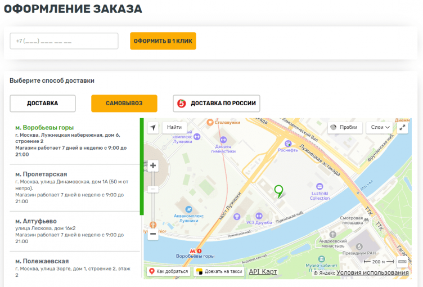Click the Музей-кабинет map marker

[x=321, y=259]
